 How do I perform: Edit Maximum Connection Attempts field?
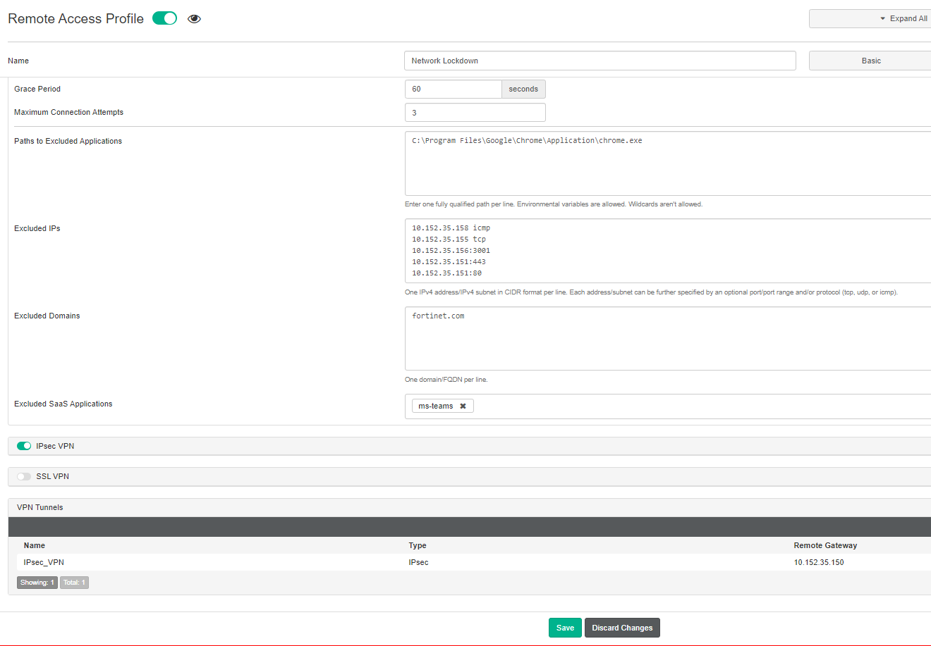[x=475, y=112]
